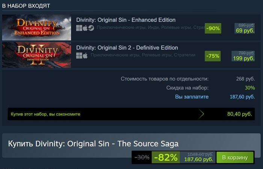Image resolution: width=263 pixels, height=169 pixels.
Task: Open Divinity: Original Sin 2 - Definitive Edition title
Action: coord(127,48)
